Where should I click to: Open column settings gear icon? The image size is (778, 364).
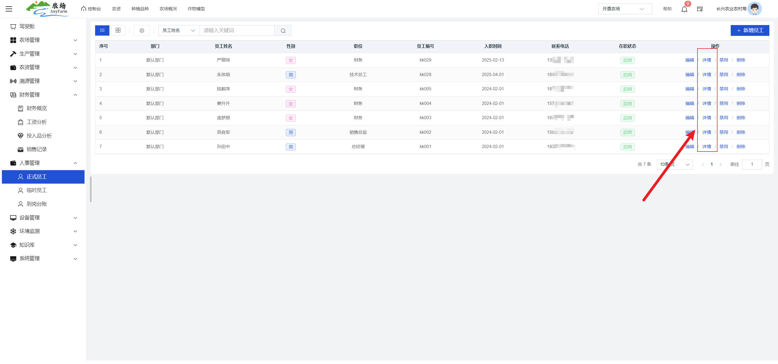click(142, 30)
